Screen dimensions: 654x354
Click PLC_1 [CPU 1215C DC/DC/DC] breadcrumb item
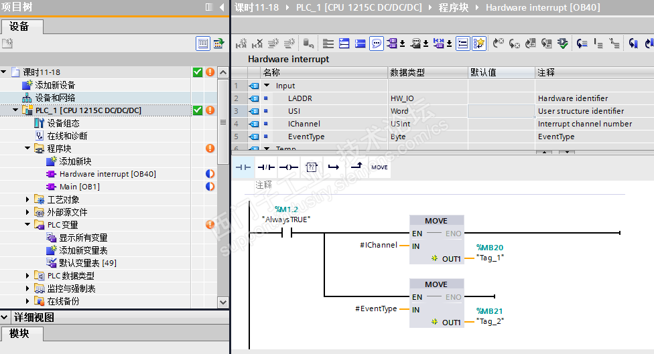(x=358, y=7)
